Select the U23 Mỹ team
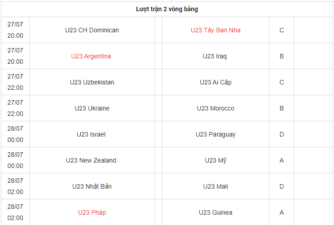This screenshot has width=334, height=225. tap(215, 160)
